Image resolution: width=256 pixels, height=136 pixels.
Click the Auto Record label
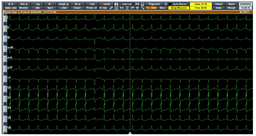click(x=180, y=4)
